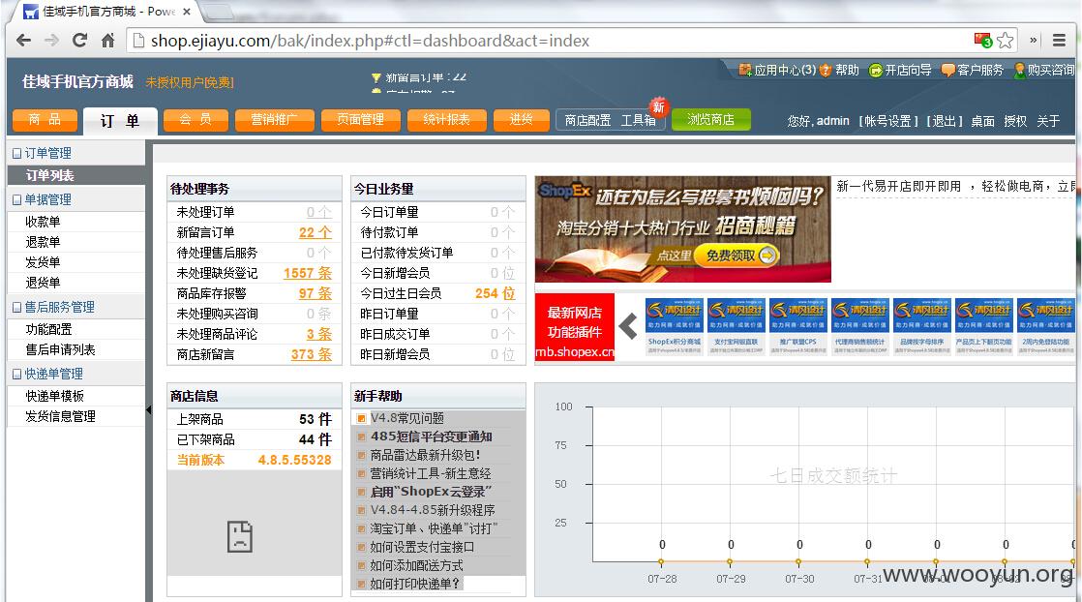Switch to the 商品 tab
This screenshot has height=602, width=1082.
tap(45, 120)
